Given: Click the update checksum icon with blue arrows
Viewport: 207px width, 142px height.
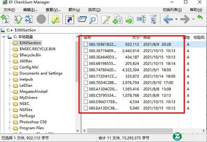Looking at the screenshot, I should 29,19.
